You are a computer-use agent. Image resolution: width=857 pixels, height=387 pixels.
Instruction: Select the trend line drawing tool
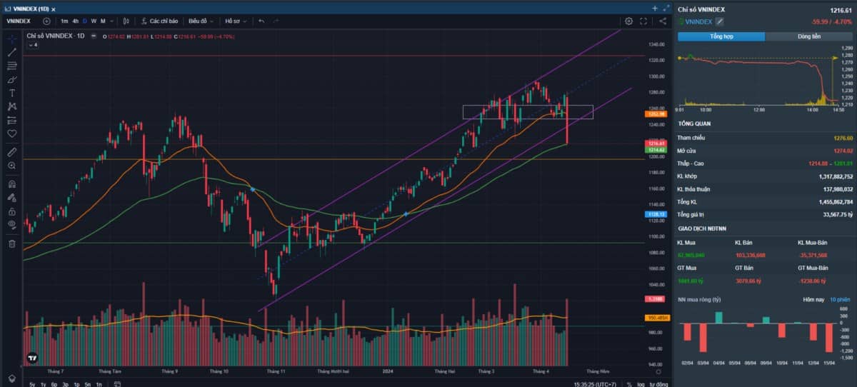12,52
